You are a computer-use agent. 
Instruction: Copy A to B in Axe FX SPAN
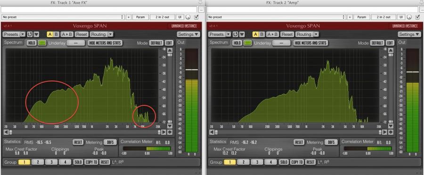pos(67,34)
